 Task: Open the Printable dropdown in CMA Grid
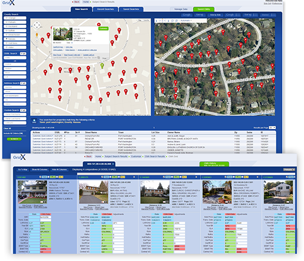coord(289,169)
